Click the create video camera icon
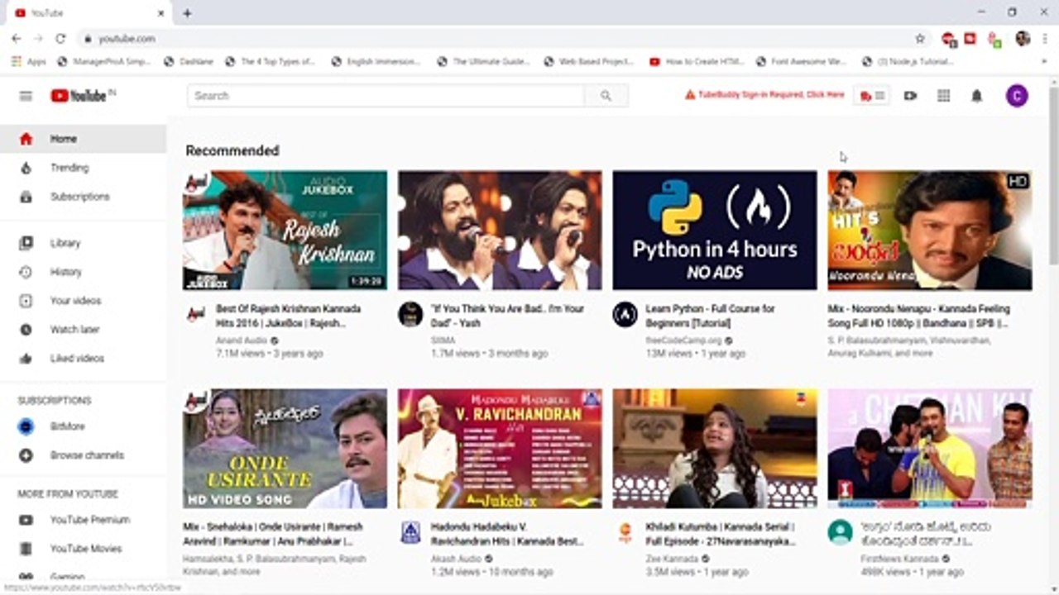The height and width of the screenshot is (595, 1059). pyautogui.click(x=910, y=96)
